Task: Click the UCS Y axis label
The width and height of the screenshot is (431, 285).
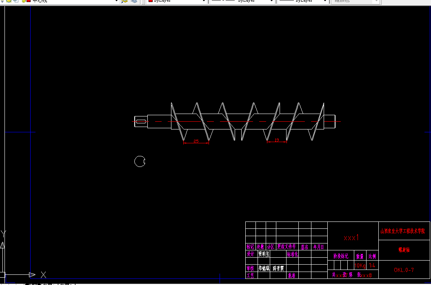Action: pyautogui.click(x=3, y=234)
